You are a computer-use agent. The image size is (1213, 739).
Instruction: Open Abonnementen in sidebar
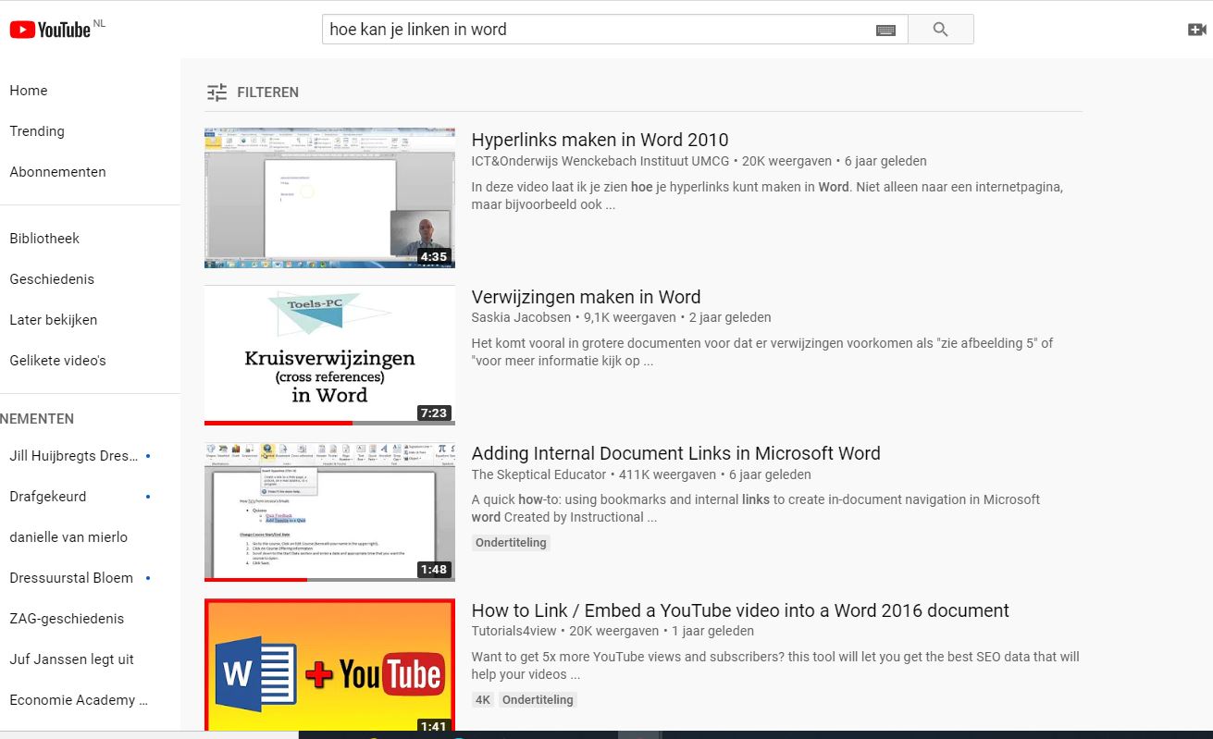pos(57,172)
